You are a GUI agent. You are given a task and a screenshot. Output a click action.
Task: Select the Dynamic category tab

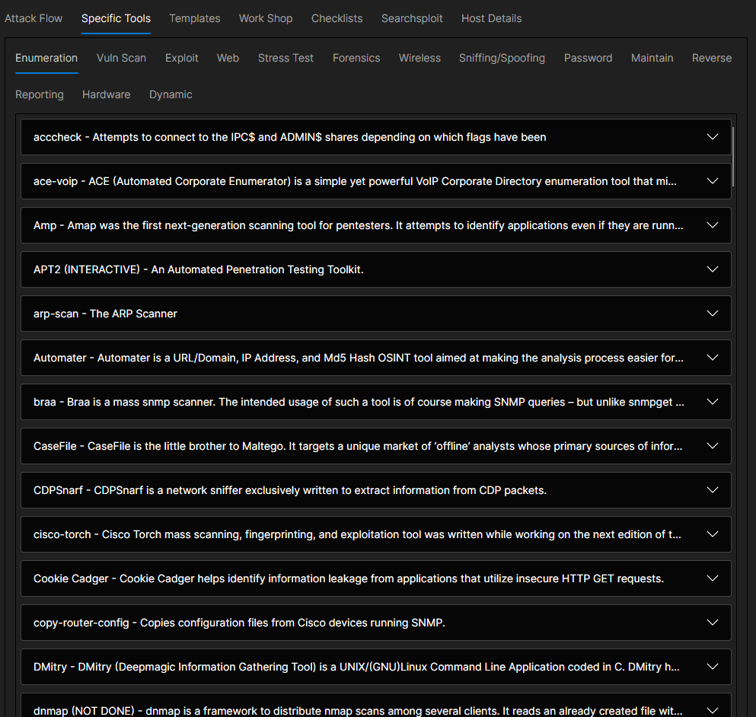tap(171, 94)
